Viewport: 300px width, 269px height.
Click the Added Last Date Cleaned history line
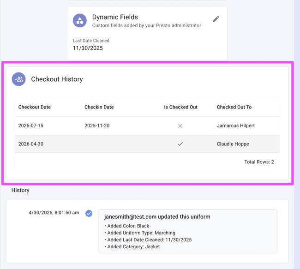click(150, 240)
